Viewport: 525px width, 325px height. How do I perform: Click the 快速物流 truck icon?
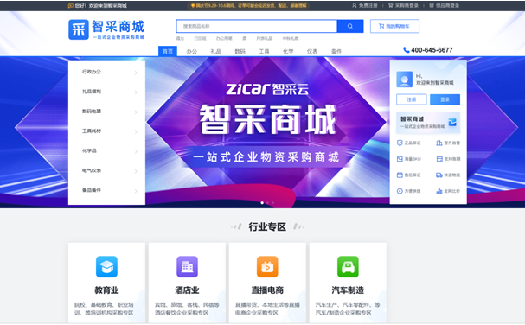tap(439, 175)
